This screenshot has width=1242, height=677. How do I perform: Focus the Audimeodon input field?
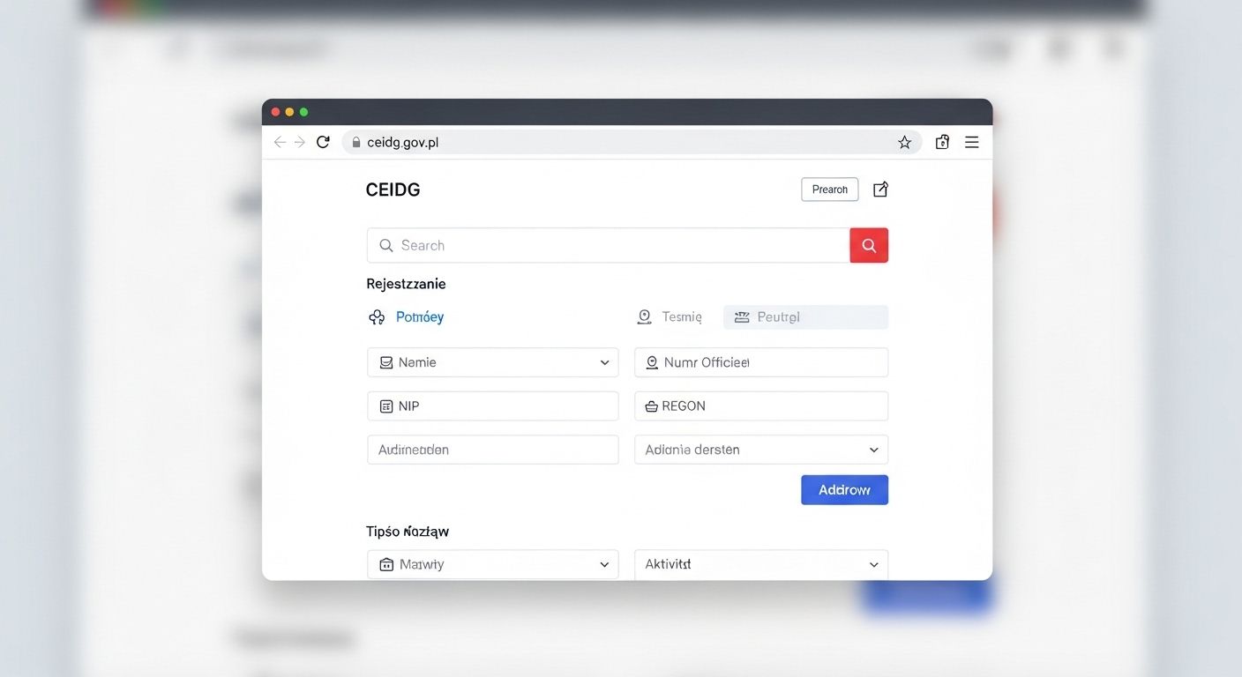tap(493, 450)
